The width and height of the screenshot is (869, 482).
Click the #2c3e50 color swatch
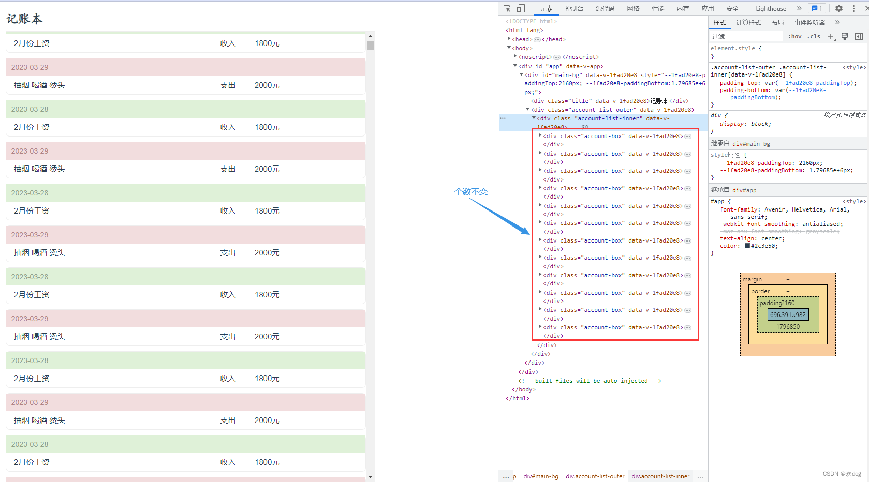pyautogui.click(x=747, y=246)
